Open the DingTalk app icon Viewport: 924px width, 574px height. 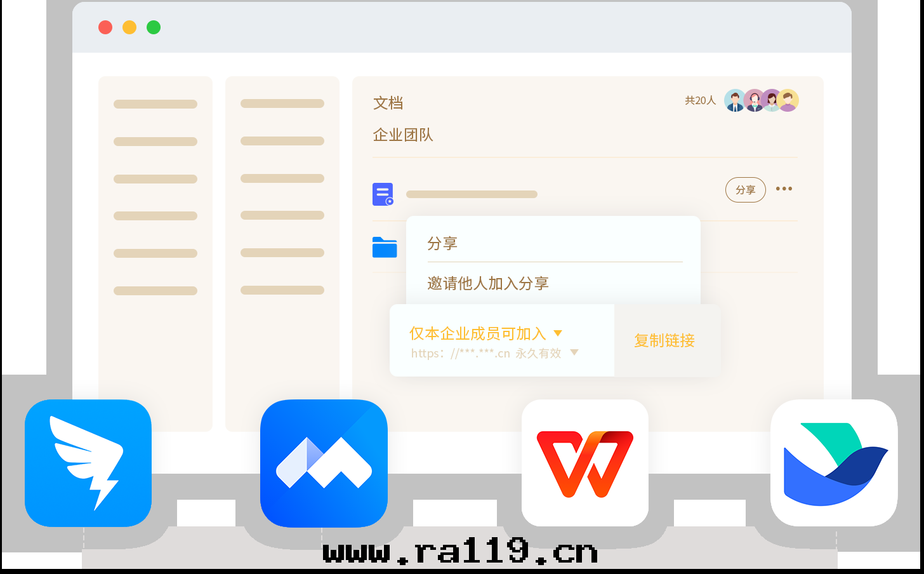pos(88,463)
